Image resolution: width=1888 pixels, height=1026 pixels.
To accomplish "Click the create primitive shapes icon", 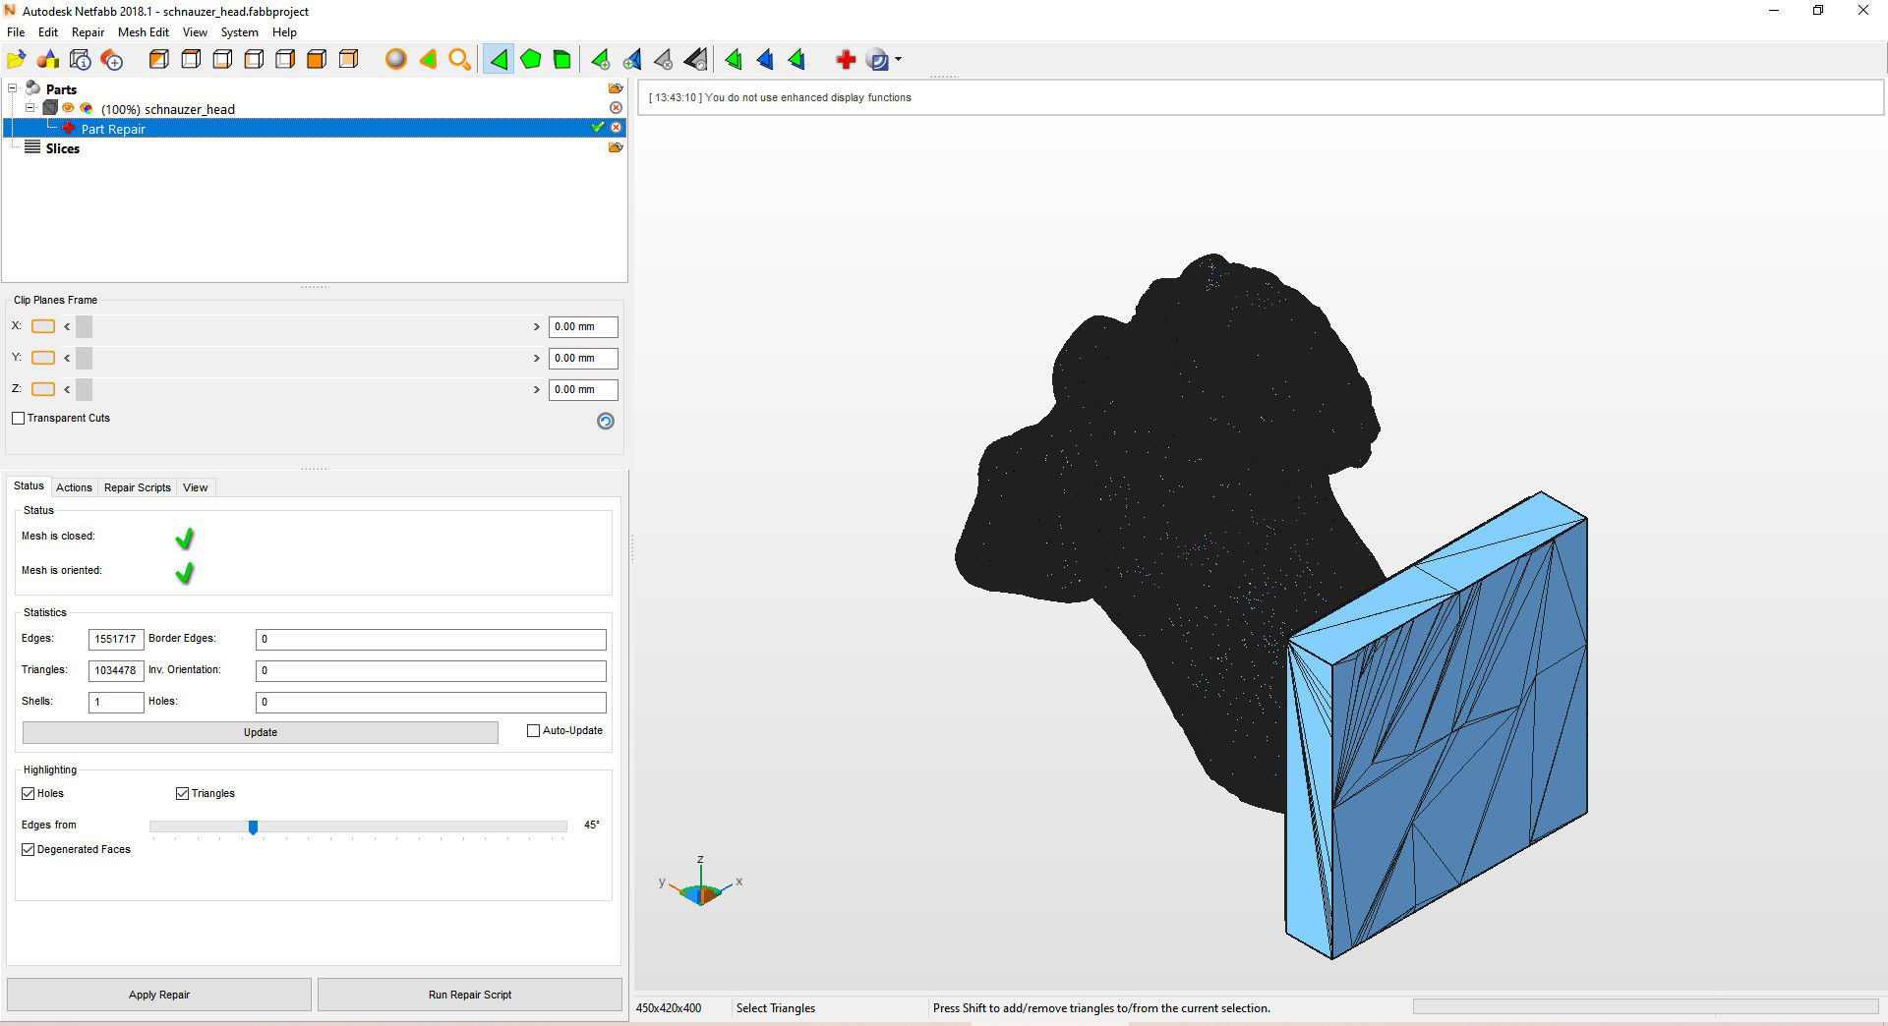I will point(48,60).
